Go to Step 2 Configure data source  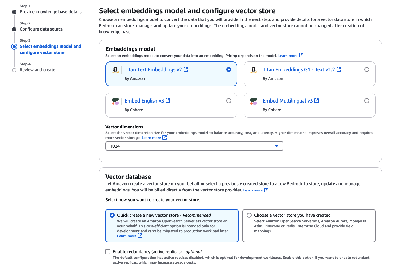pyautogui.click(x=41, y=29)
